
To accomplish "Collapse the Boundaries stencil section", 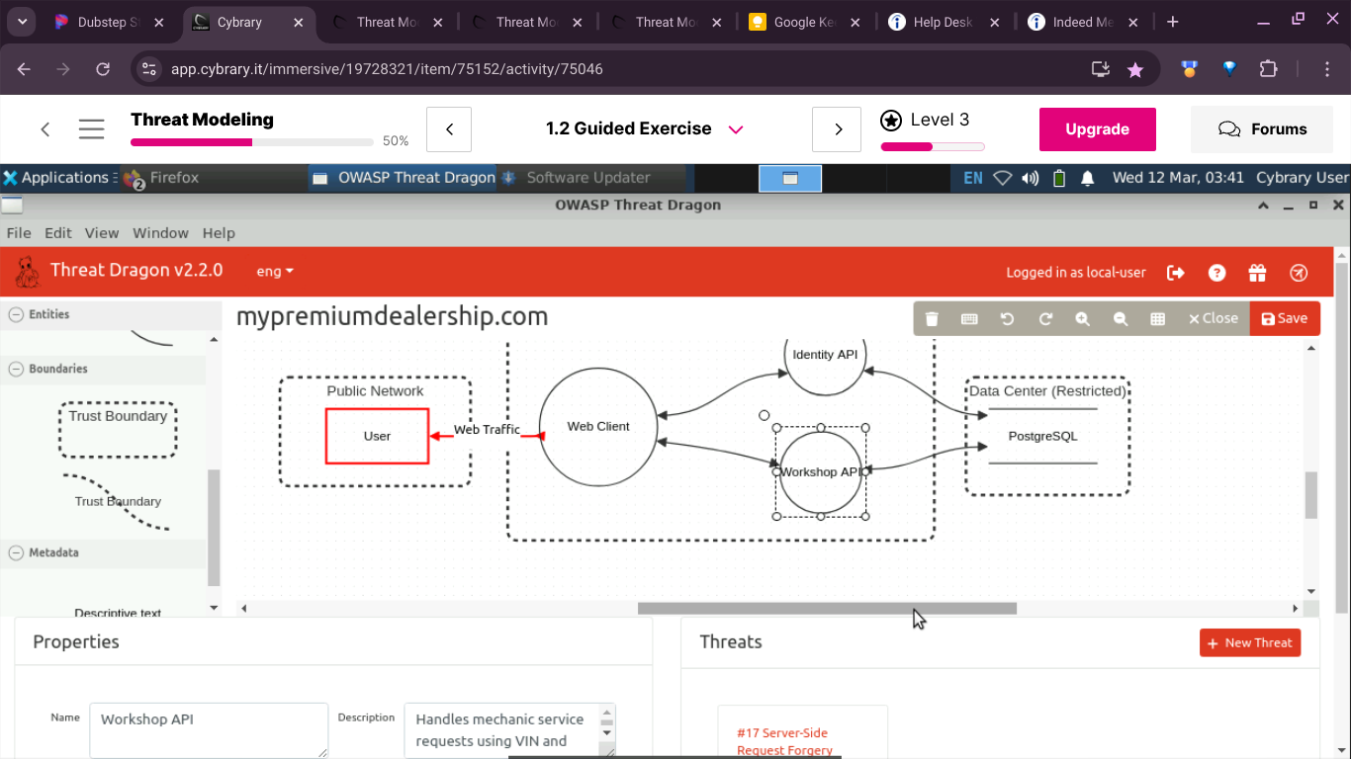I will tap(16, 369).
